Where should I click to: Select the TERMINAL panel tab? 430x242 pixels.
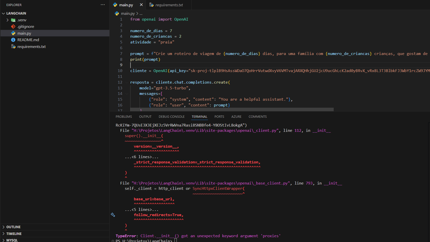[199, 117]
